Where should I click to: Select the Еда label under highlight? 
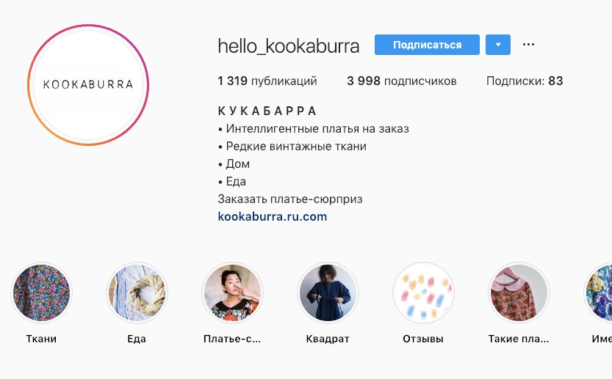(137, 339)
